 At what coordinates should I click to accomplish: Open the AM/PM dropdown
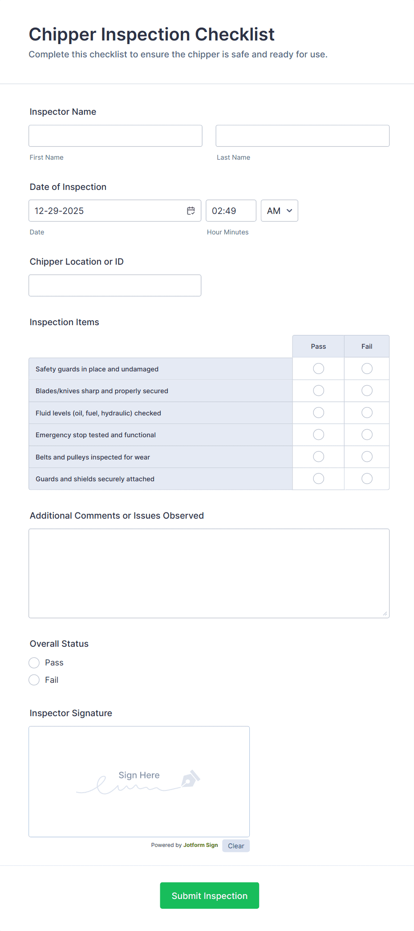click(279, 210)
